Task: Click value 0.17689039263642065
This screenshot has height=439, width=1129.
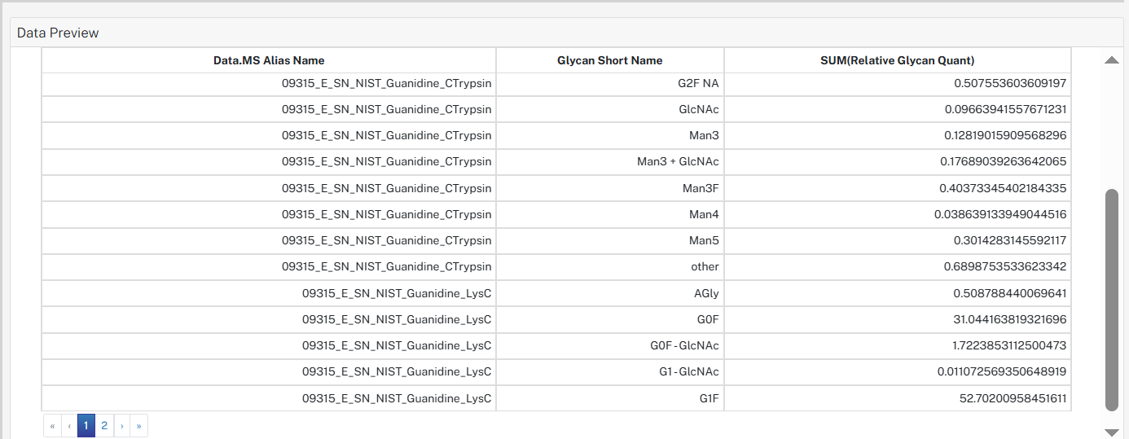Action: [x=1004, y=161]
